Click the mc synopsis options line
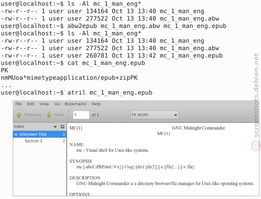The image size is (261, 199). pyautogui.click(x=135, y=167)
